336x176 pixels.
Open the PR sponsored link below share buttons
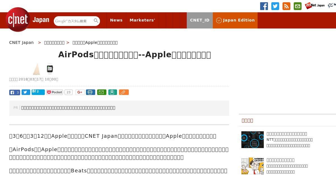tap(68, 108)
